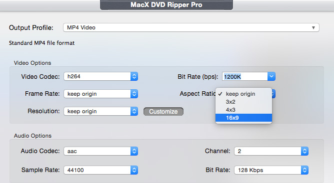Open the Output Profile dropdown showing MP4 Video
This screenshot has width=334, height=183.
191,27
